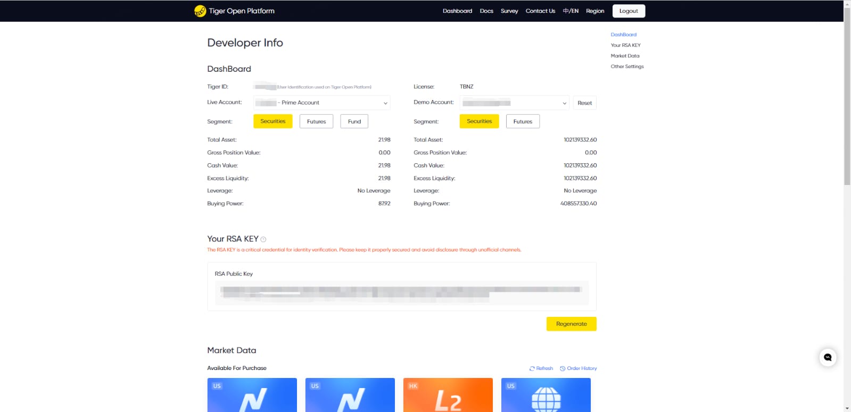Click live Buying Power value 87.92
The image size is (851, 412).
384,204
